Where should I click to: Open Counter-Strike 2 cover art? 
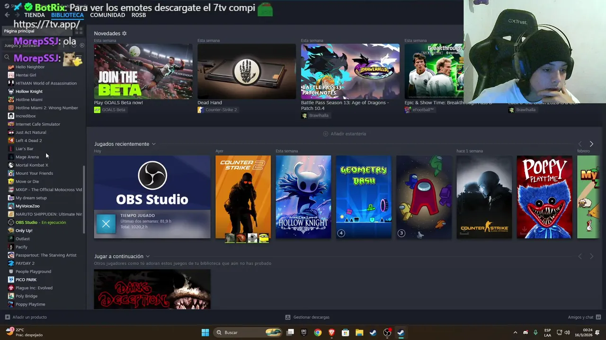click(x=243, y=197)
